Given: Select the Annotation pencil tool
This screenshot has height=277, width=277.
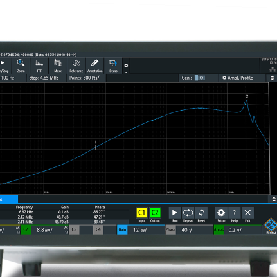Looking at the screenshot, I should [x=94, y=66].
